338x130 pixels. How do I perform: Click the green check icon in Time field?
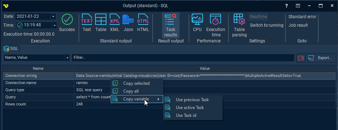20,25
